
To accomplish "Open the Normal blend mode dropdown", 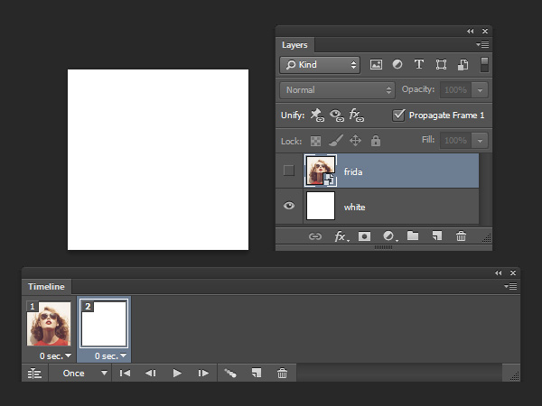I will (338, 90).
